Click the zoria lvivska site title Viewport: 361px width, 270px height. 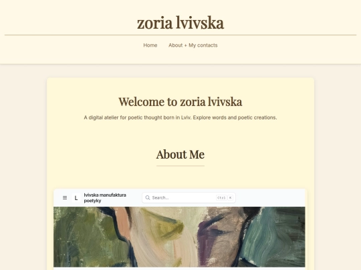180,23
